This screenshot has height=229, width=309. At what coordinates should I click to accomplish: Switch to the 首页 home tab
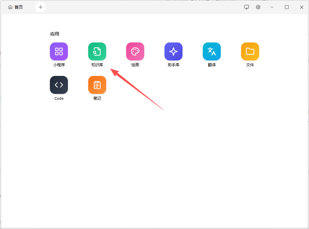(16, 7)
